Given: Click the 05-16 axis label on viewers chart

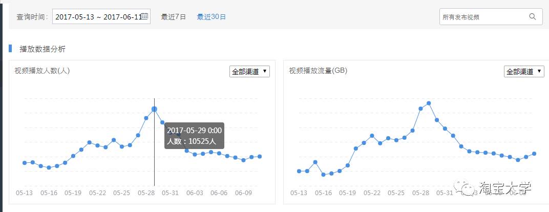Looking at the screenshot, I should pos(49,193).
